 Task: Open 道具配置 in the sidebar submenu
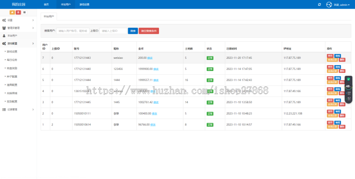point(12,85)
